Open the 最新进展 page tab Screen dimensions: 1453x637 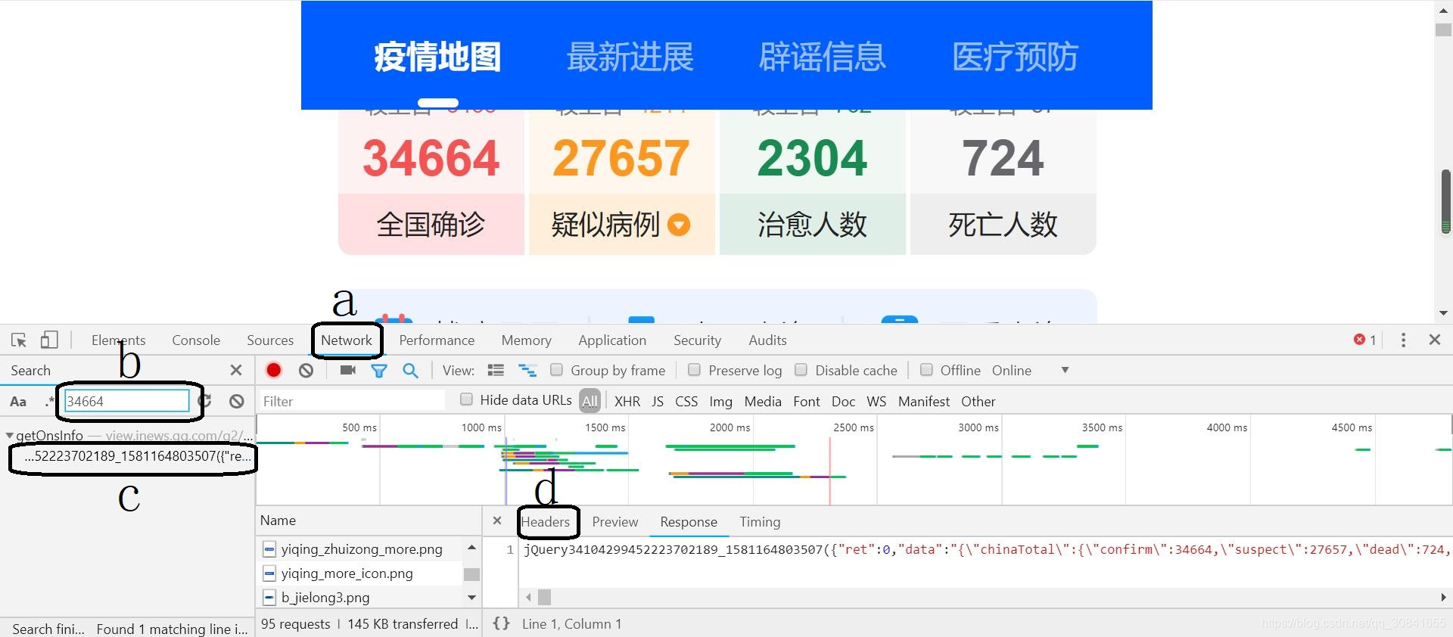click(630, 57)
